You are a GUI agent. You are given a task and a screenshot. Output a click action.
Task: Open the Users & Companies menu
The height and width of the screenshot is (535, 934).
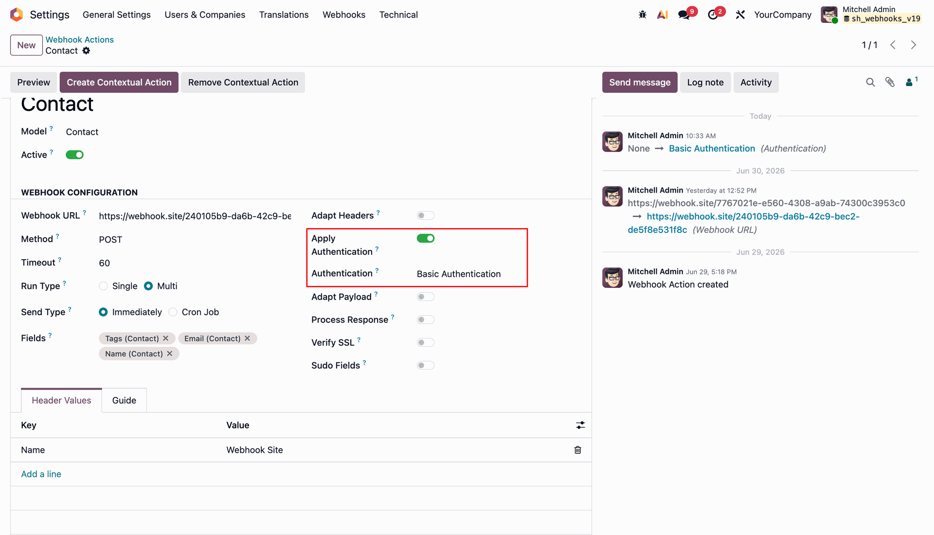(205, 15)
